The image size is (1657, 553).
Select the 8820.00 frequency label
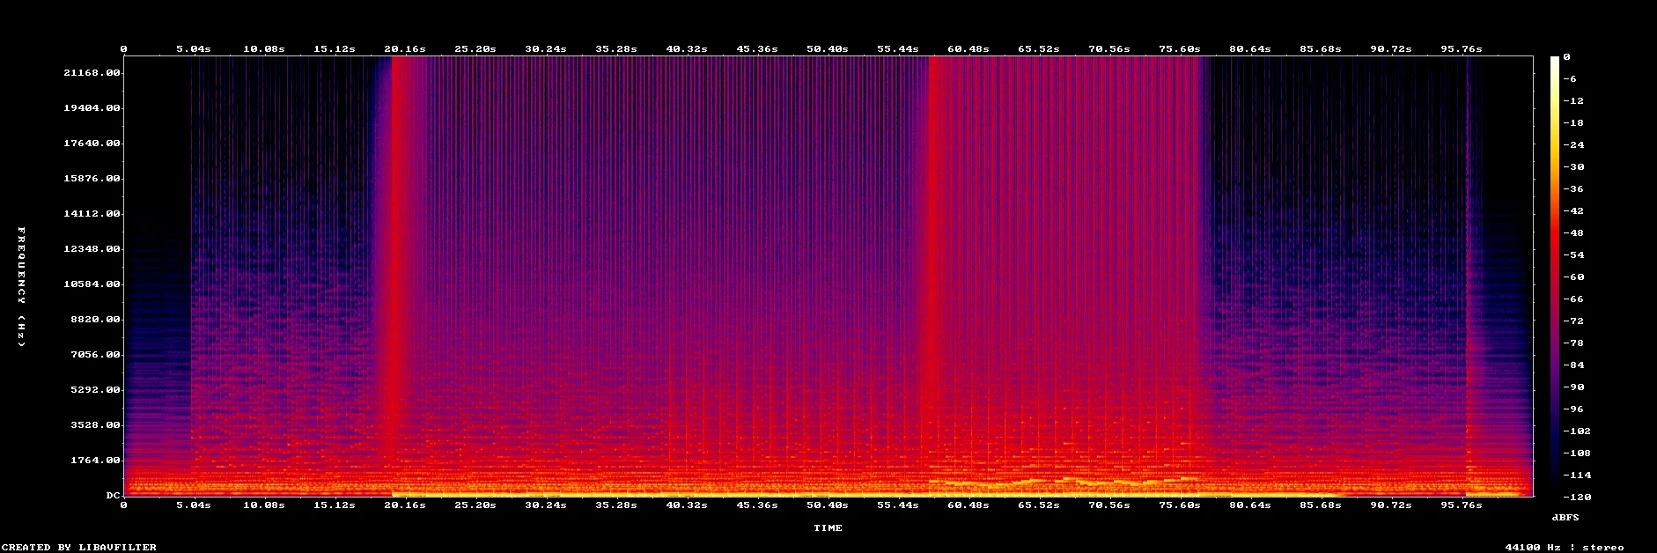[x=95, y=320]
